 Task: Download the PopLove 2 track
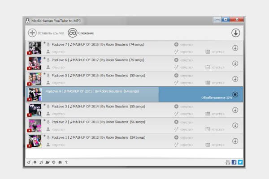click(x=235, y=126)
